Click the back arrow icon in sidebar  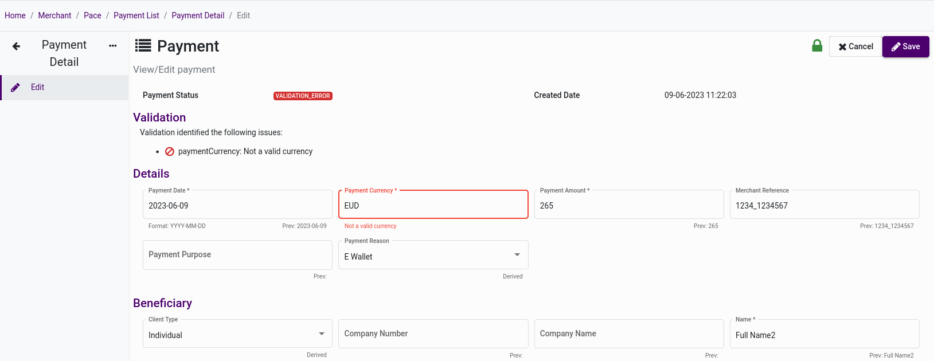(x=17, y=46)
